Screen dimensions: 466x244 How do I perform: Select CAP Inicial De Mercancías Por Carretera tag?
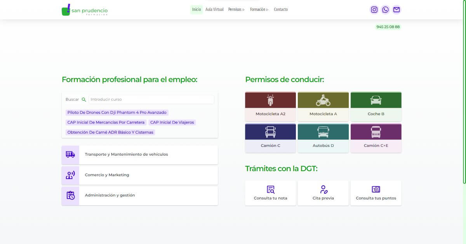pos(106,122)
